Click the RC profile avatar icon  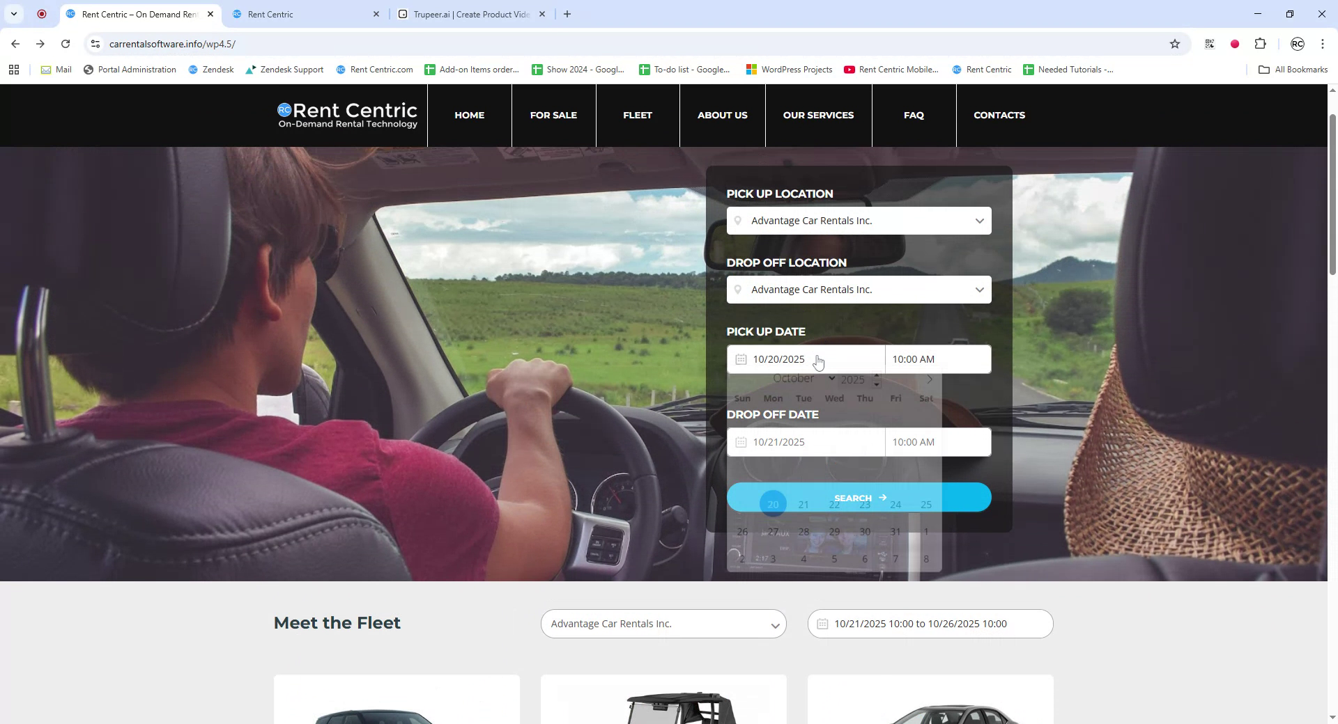point(1297,44)
